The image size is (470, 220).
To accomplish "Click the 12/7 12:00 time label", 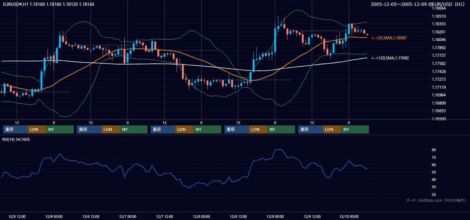I will tap(164, 216).
